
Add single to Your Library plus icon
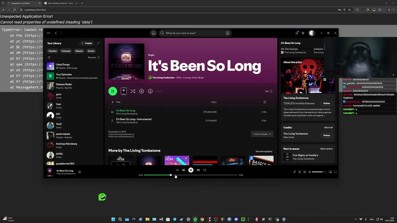coord(141,91)
